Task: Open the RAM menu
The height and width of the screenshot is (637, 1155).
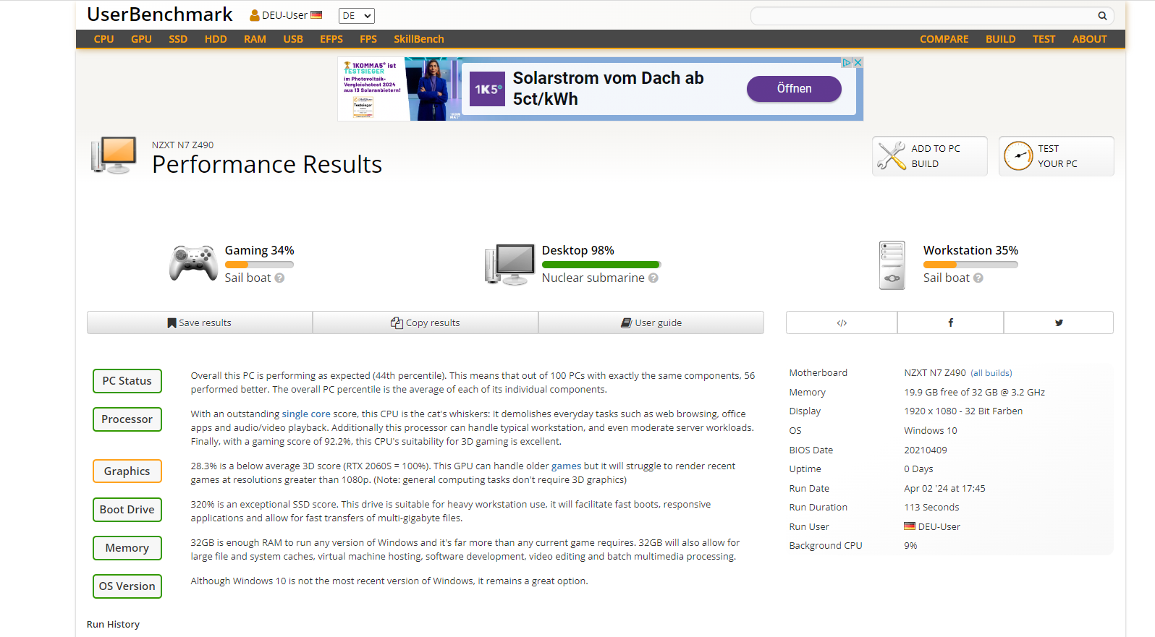Action: [255, 39]
